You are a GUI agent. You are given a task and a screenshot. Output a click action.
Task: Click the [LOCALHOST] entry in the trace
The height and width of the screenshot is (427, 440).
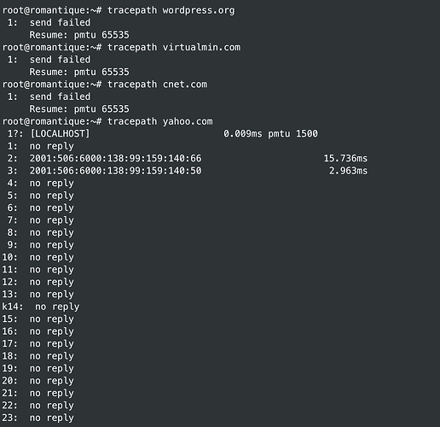pos(60,134)
